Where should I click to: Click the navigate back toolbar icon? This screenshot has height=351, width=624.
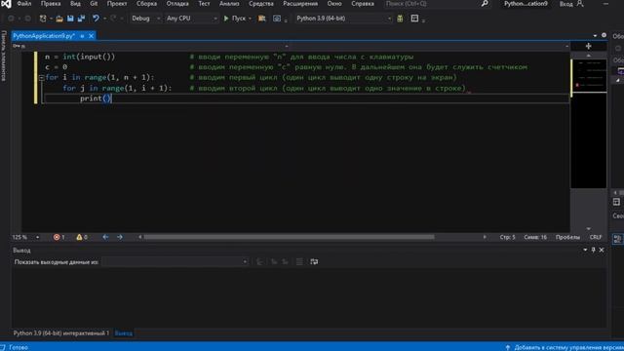11,19
